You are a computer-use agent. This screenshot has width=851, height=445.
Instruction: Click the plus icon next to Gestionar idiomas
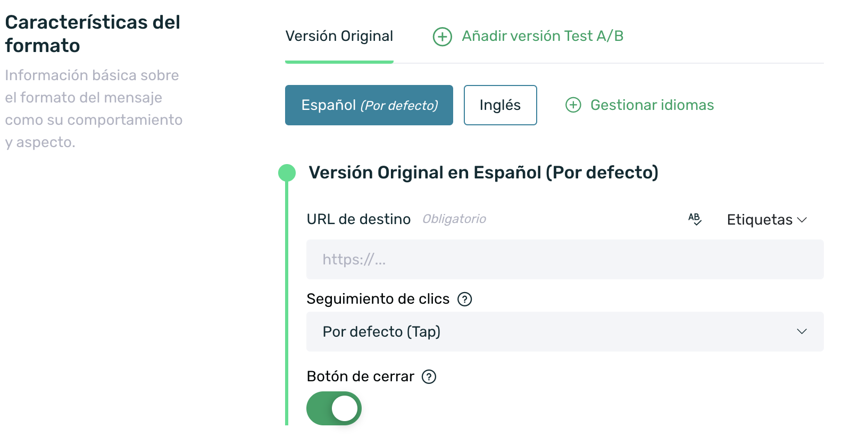pyautogui.click(x=573, y=105)
